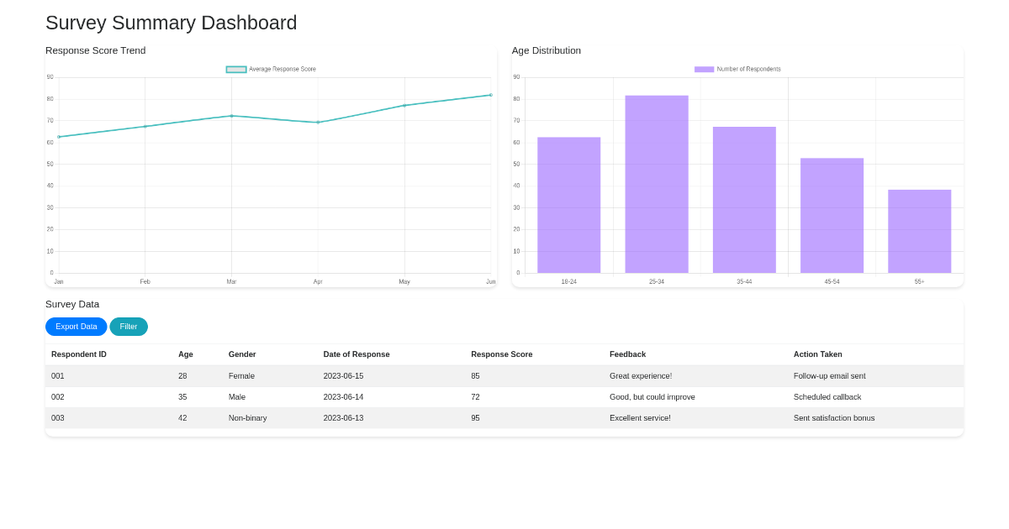Click the Export Data button
The width and height of the screenshot is (1009, 529).
[x=76, y=327]
